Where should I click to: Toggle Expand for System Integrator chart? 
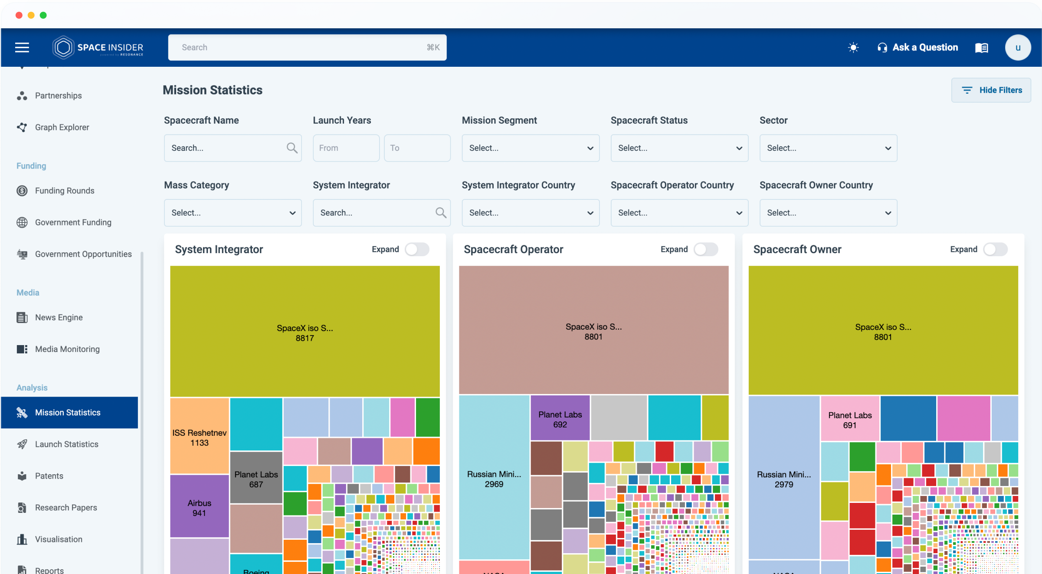(x=417, y=249)
